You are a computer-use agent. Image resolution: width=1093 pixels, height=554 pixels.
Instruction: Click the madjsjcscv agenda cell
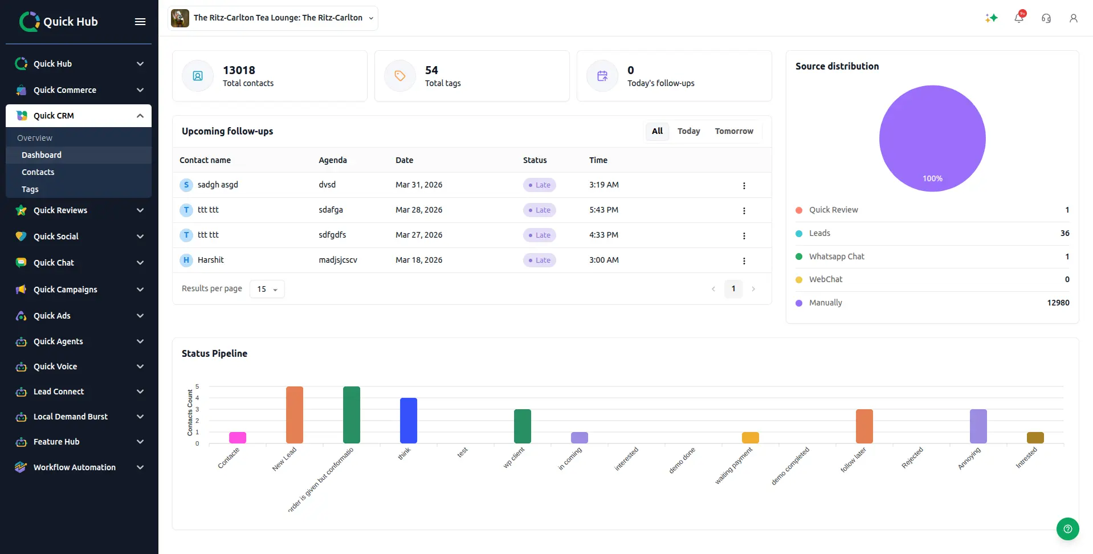pyautogui.click(x=338, y=260)
